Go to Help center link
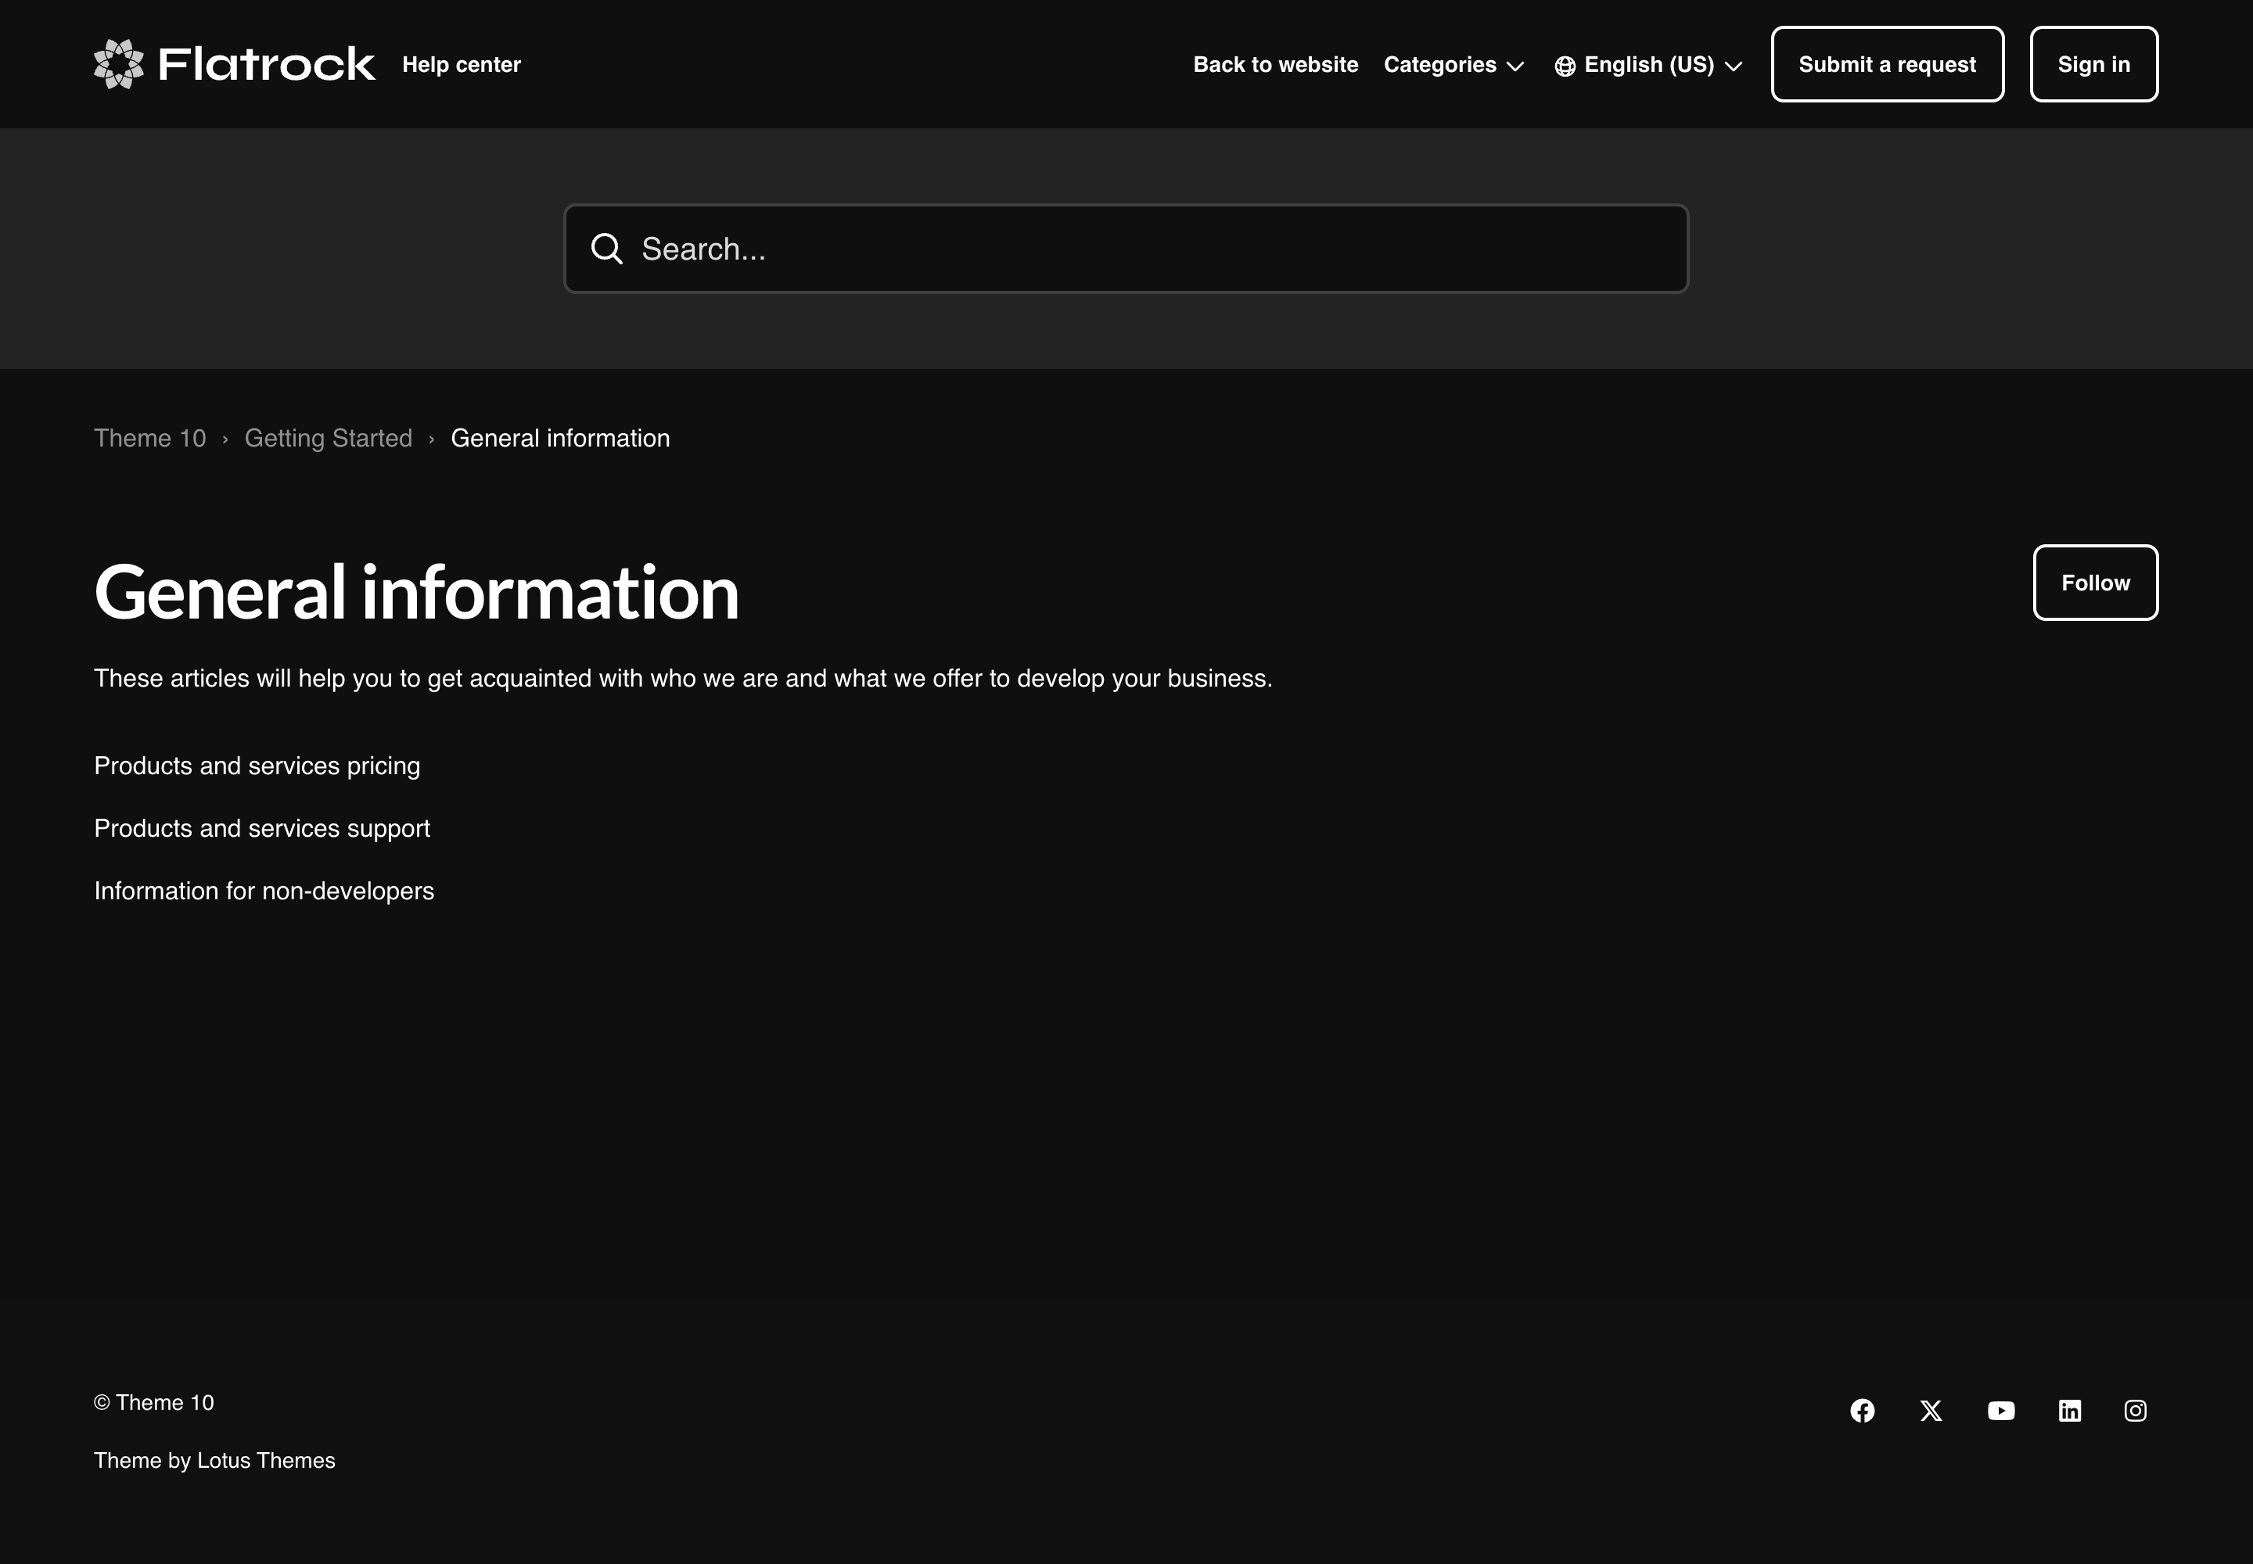The width and height of the screenshot is (2253, 1564). [x=461, y=65]
